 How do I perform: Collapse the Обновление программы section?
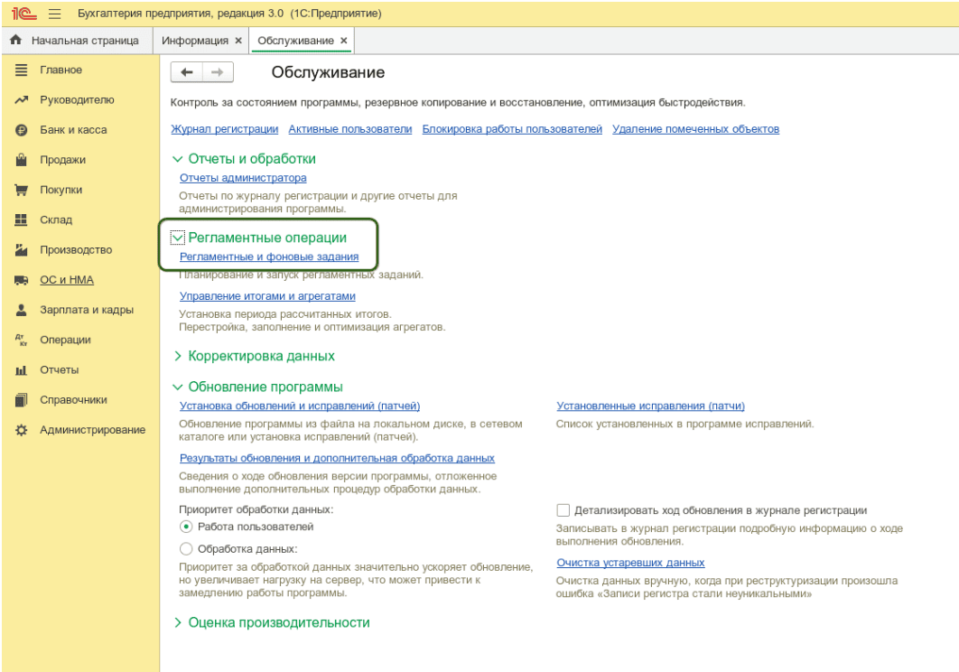pyautogui.click(x=177, y=387)
